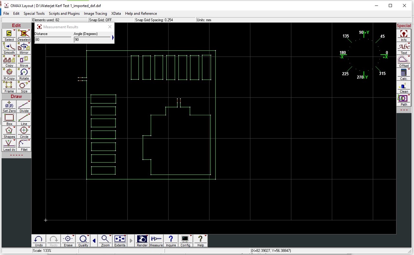This screenshot has height=255, width=414.
Task: Open the Help button in bottom toolbar
Action: pyautogui.click(x=201, y=241)
